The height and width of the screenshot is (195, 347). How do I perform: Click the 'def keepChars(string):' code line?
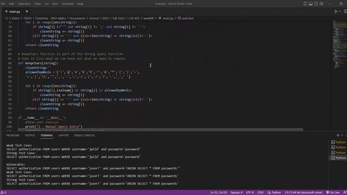(x=38, y=63)
